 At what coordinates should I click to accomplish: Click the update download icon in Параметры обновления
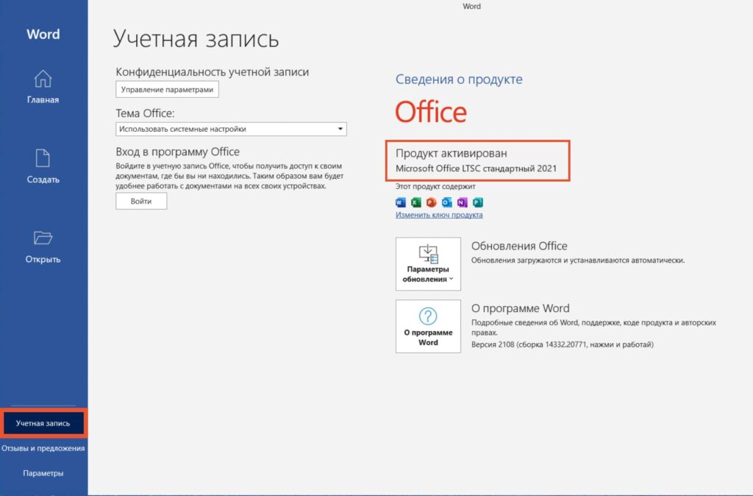428,254
